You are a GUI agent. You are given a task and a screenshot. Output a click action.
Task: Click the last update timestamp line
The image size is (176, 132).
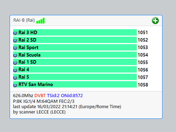pyautogui.click(x=67, y=107)
